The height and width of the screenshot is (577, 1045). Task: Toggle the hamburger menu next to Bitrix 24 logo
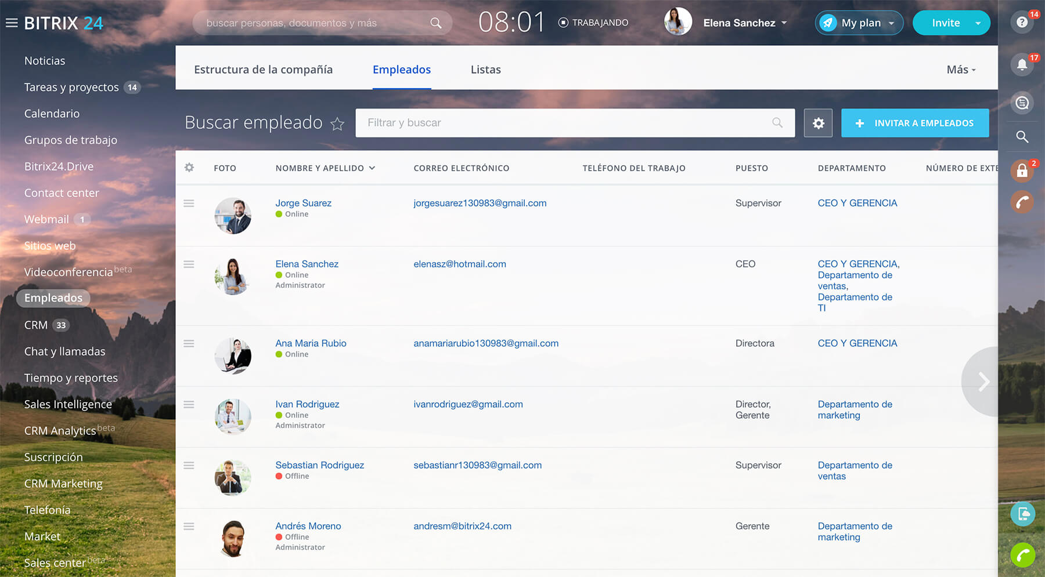coord(12,23)
